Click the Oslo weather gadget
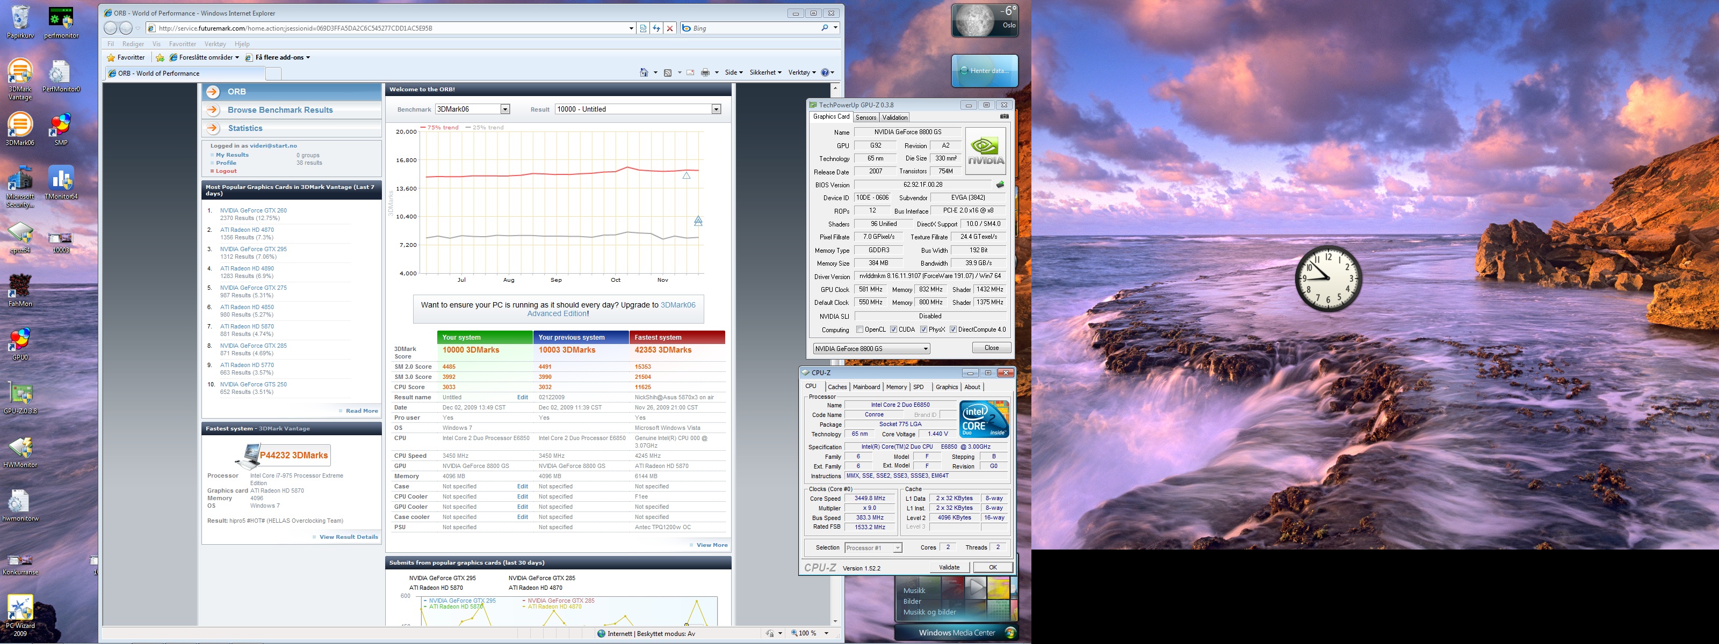The height and width of the screenshot is (644, 1719). tap(985, 20)
